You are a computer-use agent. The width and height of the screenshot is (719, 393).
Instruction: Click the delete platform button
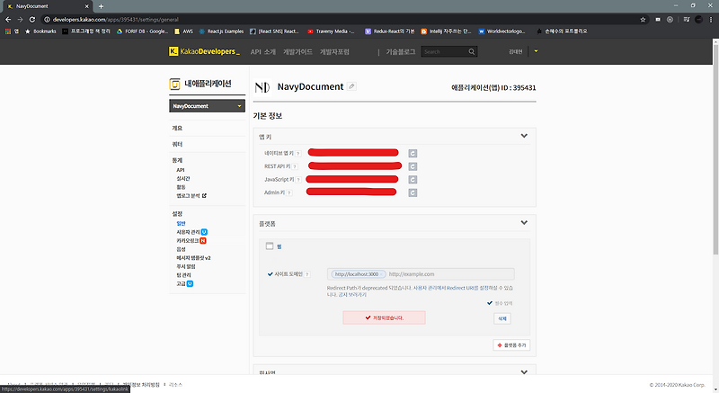(x=502, y=318)
